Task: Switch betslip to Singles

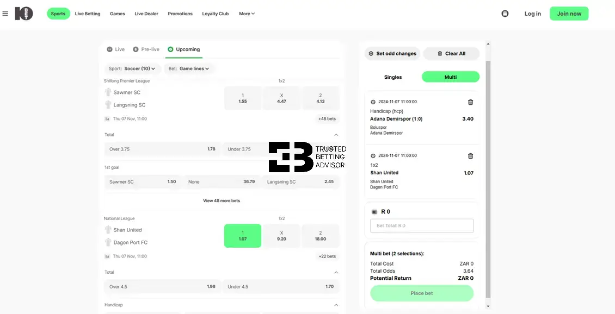Action: coord(393,77)
